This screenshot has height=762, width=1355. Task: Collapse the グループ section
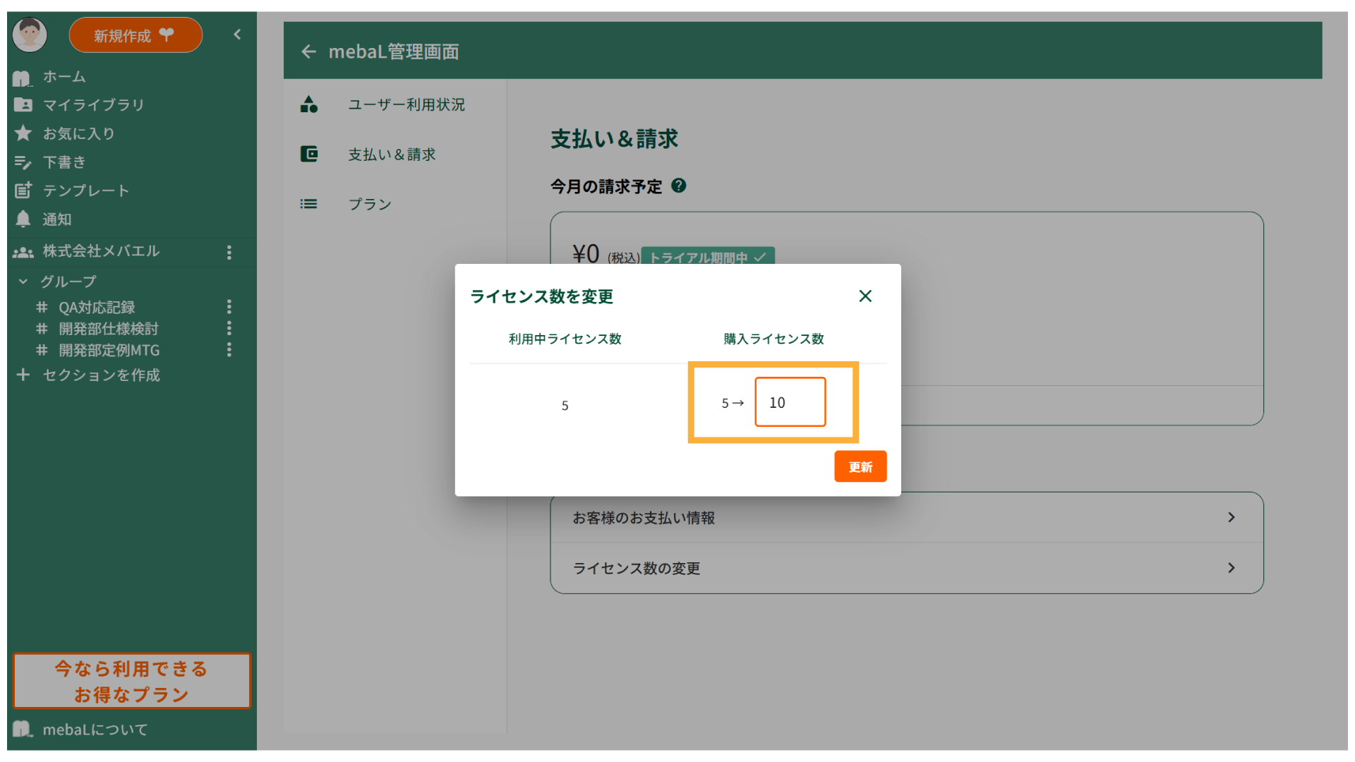[x=23, y=282]
